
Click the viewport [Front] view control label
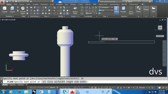coord(4,20)
